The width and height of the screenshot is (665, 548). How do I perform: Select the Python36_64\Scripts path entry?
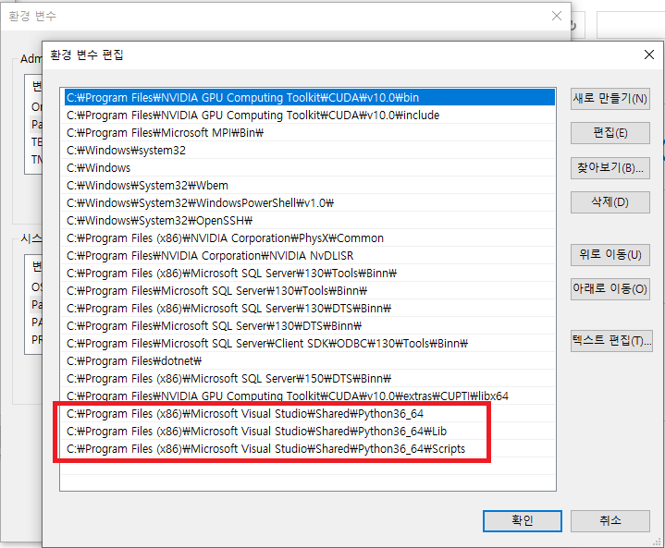(x=309, y=449)
